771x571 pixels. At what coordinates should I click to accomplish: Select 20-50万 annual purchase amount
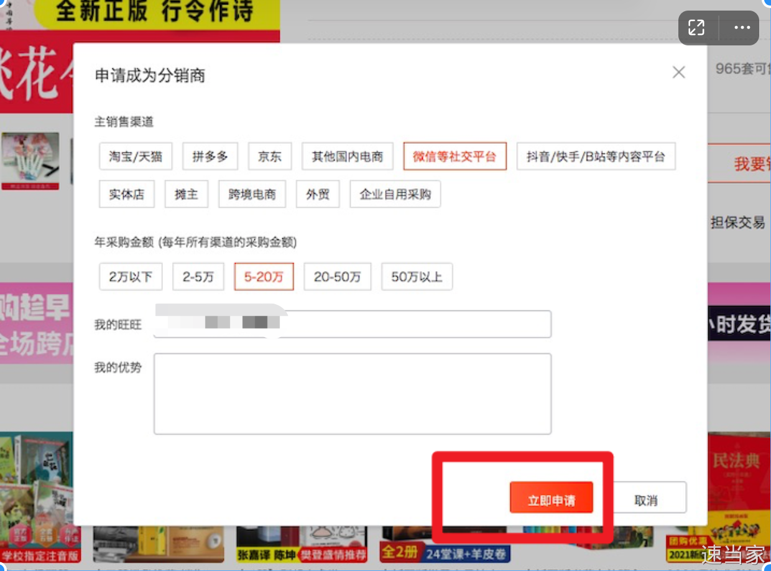pyautogui.click(x=337, y=277)
